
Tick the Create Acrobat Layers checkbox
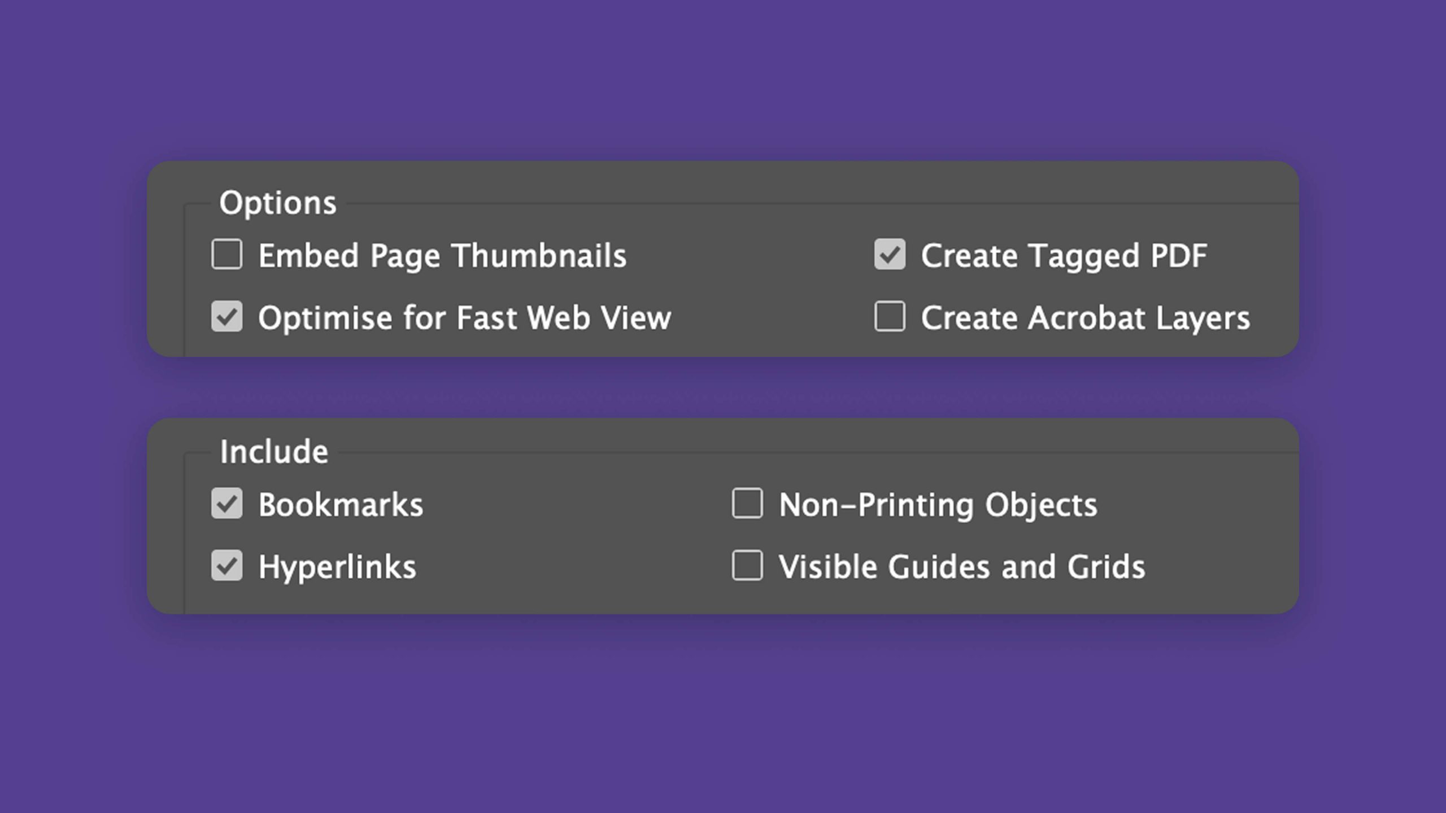click(890, 317)
